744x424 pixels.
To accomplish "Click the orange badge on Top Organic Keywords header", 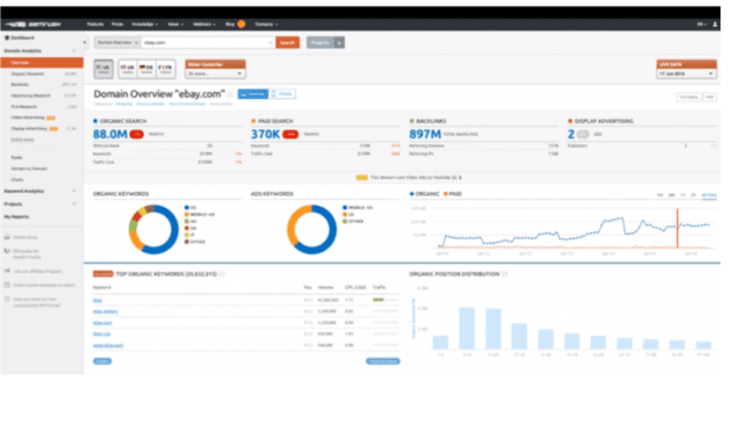I will tap(103, 274).
